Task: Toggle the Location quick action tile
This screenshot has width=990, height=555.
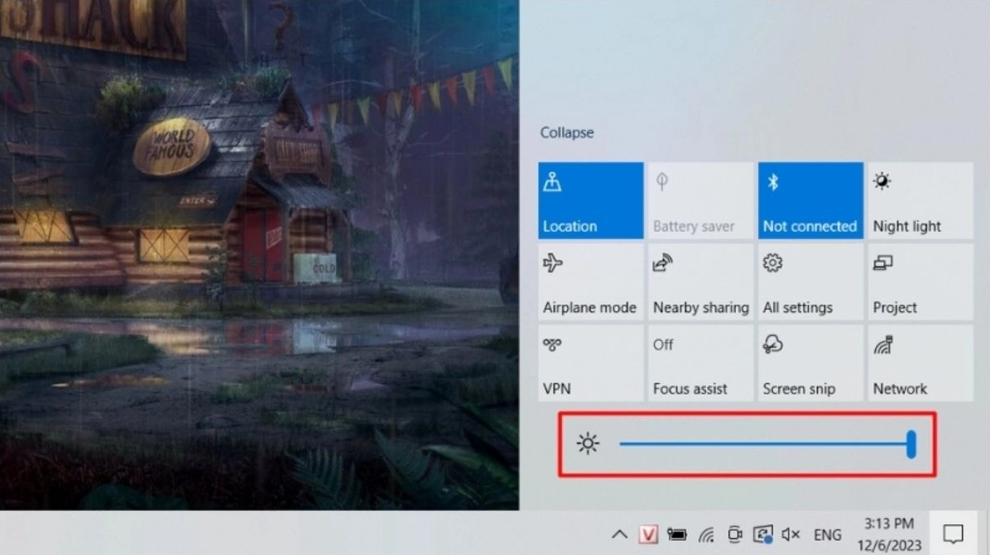Action: click(x=590, y=201)
